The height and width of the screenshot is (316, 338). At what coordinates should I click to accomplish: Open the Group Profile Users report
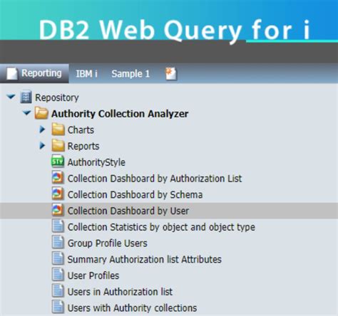point(108,243)
